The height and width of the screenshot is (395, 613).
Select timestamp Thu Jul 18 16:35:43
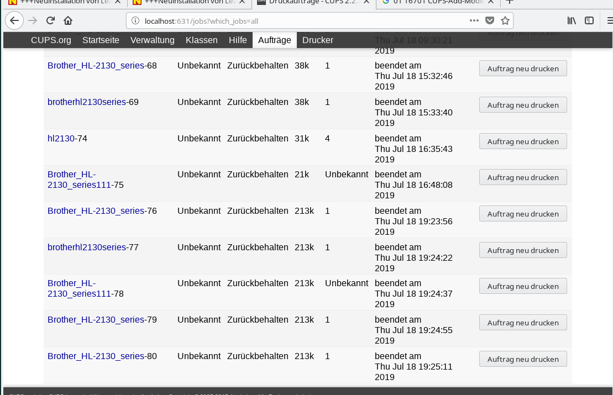[413, 149]
